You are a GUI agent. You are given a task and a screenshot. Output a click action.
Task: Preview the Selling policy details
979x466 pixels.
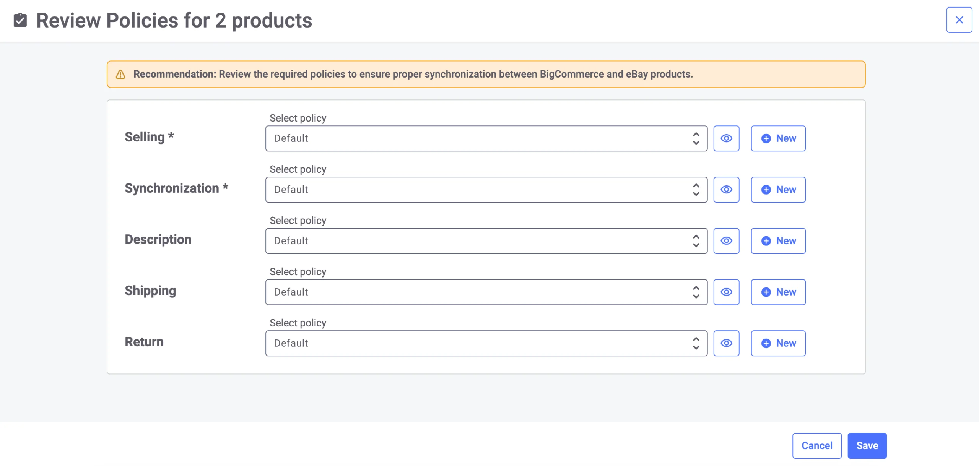726,138
